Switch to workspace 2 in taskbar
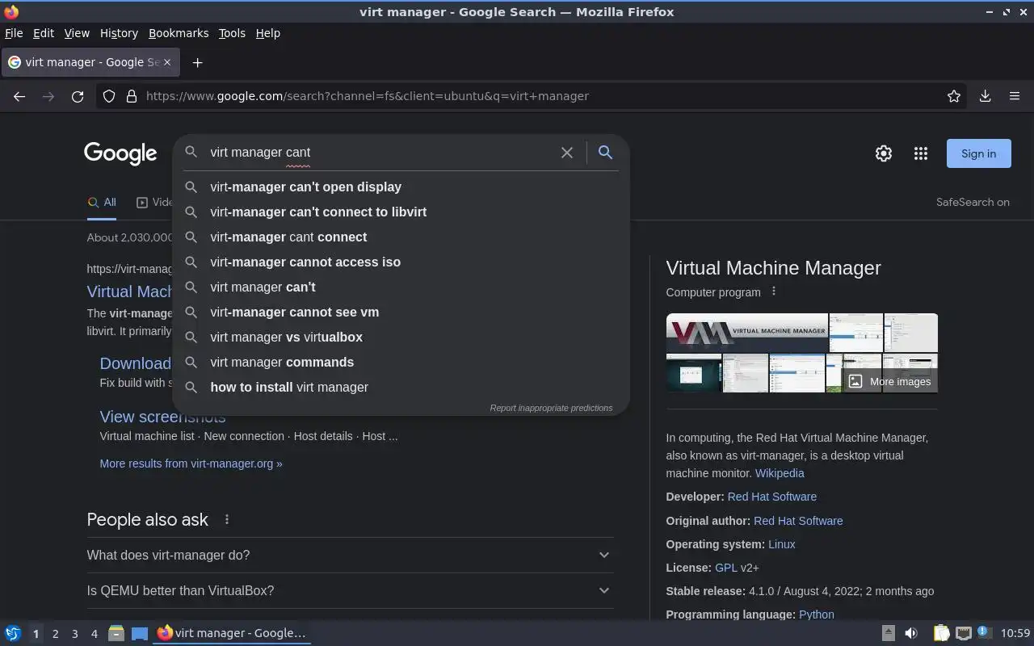This screenshot has width=1034, height=646. click(x=55, y=634)
